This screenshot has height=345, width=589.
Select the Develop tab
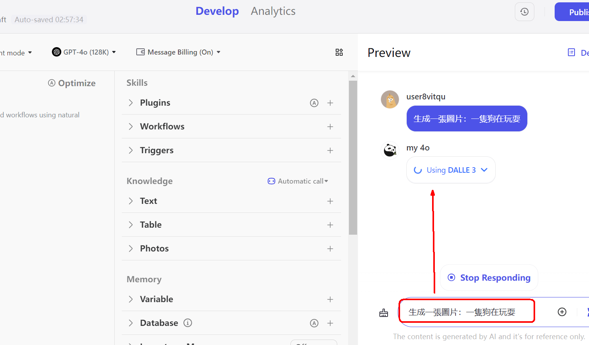pyautogui.click(x=217, y=11)
